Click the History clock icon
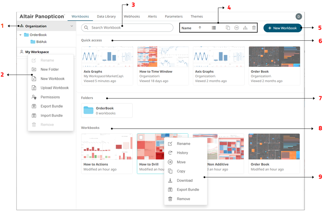 170,153
